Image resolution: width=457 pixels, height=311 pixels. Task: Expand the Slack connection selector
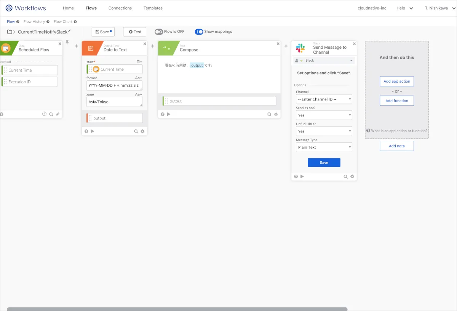coord(324,61)
